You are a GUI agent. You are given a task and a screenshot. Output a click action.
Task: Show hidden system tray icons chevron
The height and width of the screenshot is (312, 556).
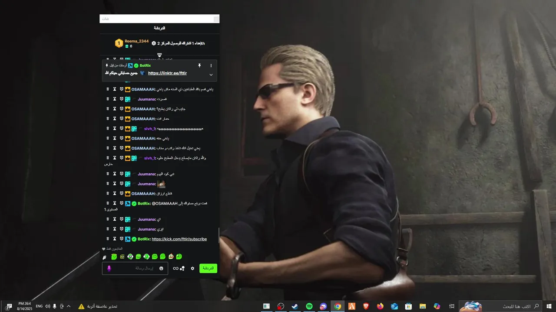click(69, 306)
